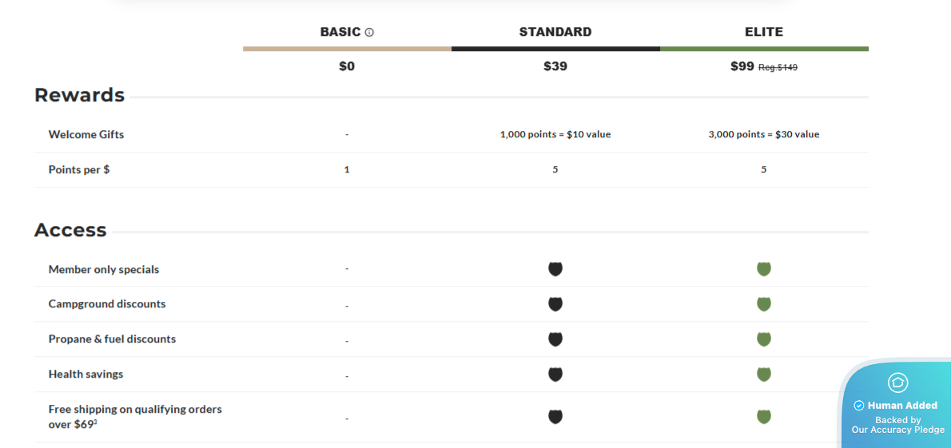Image resolution: width=951 pixels, height=448 pixels.
Task: Click the info icon beside BASIC
Action: click(x=369, y=33)
